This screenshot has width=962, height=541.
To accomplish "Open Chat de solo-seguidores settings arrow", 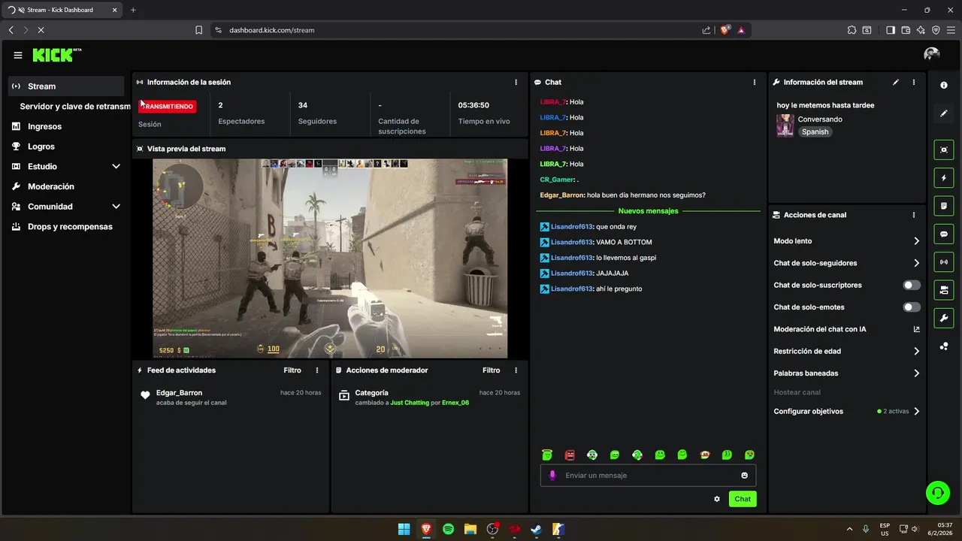I will 916,263.
